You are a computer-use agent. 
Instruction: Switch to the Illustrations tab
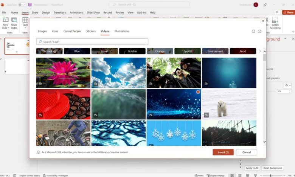pyautogui.click(x=121, y=31)
